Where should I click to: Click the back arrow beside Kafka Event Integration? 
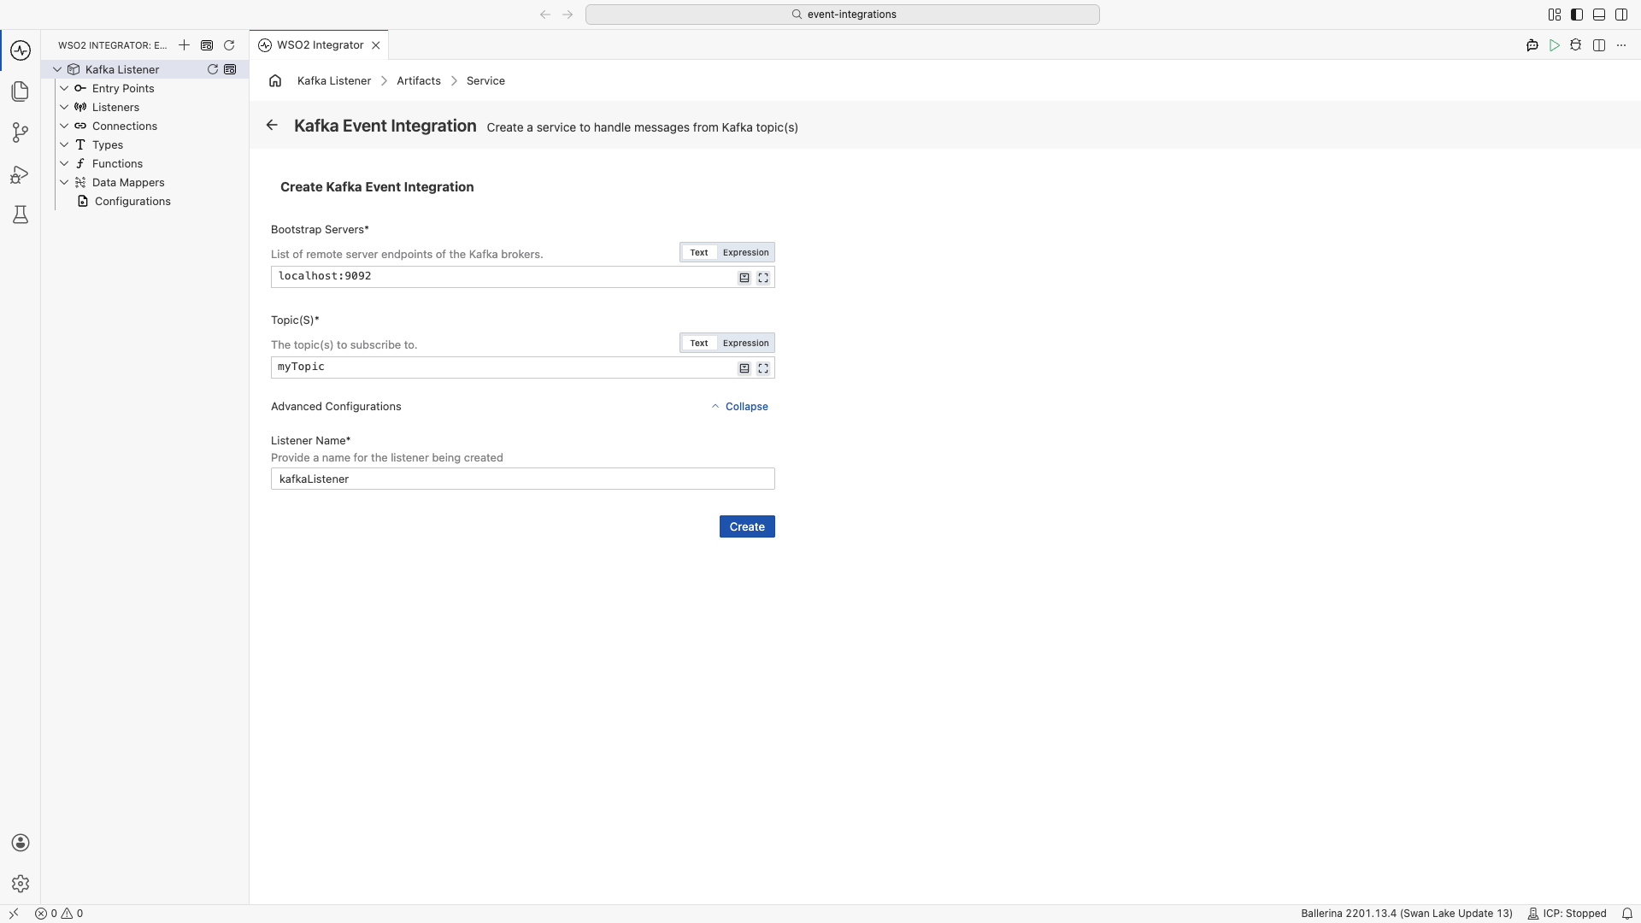272,125
